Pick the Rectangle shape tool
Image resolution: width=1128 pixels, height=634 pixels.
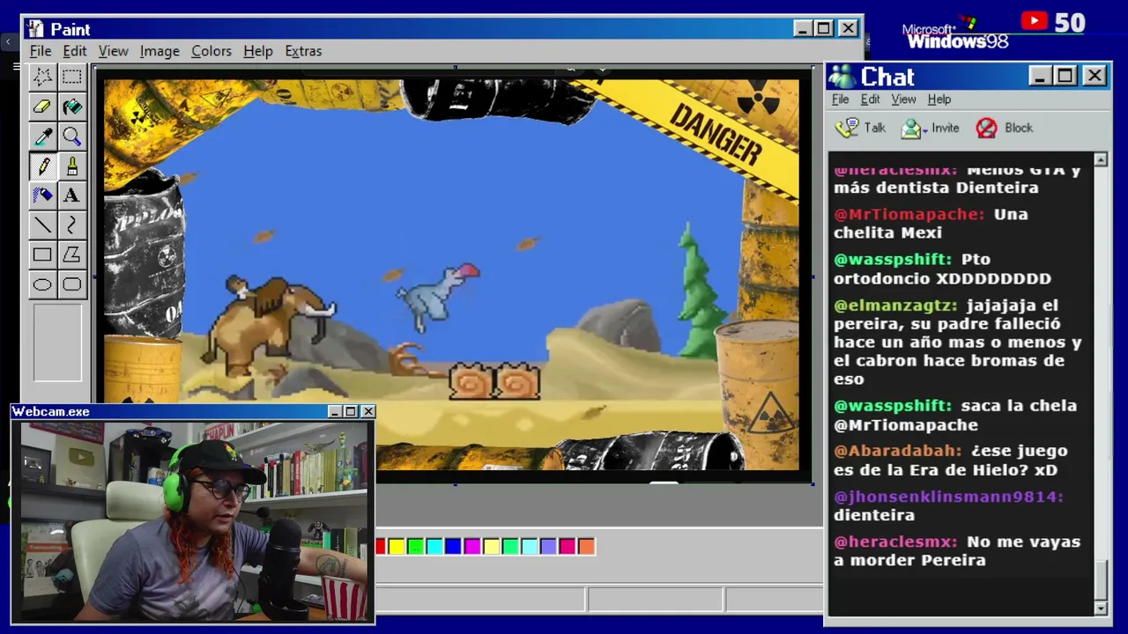42,255
